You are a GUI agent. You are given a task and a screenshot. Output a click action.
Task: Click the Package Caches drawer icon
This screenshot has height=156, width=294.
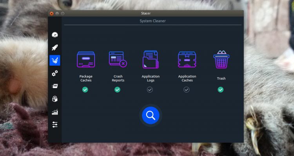pos(86,59)
